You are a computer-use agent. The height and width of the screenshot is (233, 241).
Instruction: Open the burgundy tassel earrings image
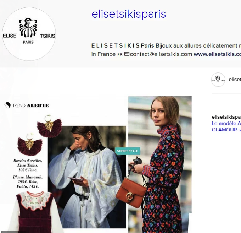[x=40, y=135]
